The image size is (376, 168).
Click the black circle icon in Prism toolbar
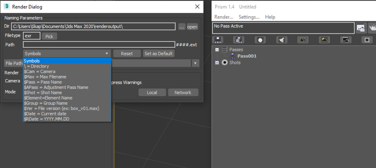(367, 40)
